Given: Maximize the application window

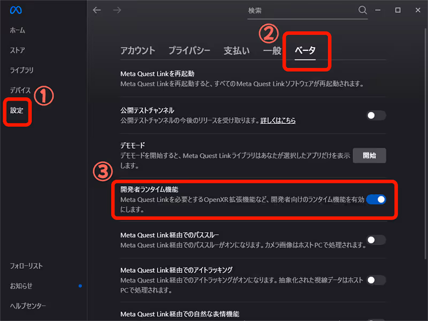Looking at the screenshot, I should 398,10.
